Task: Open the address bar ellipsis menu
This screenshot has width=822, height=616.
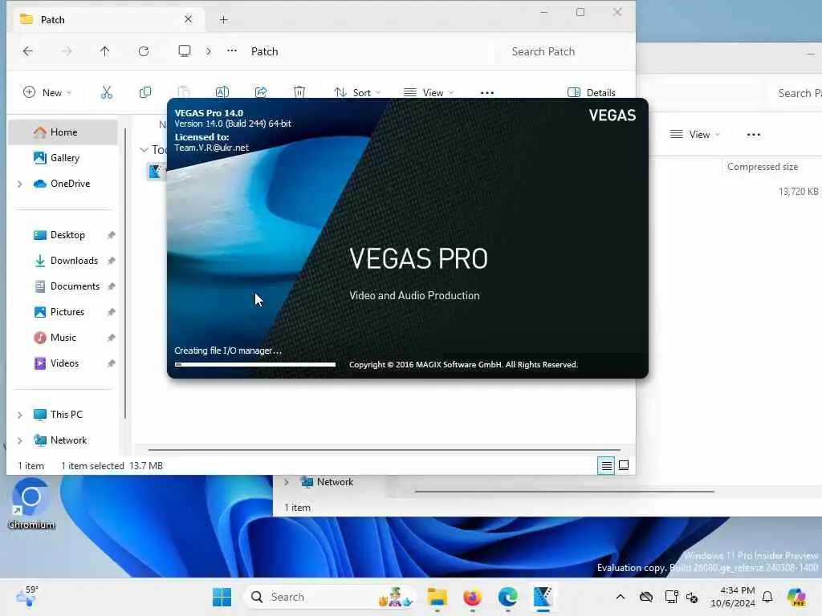Action: 232,51
